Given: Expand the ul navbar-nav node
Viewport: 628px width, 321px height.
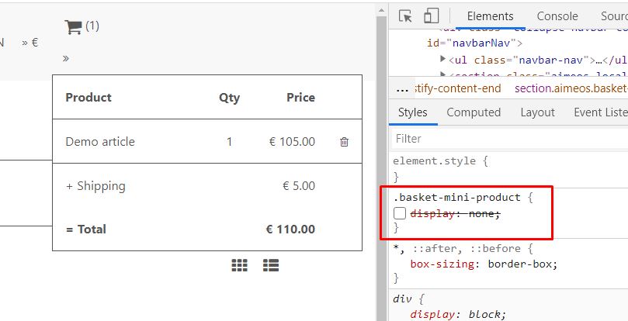Looking at the screenshot, I should click(x=442, y=59).
